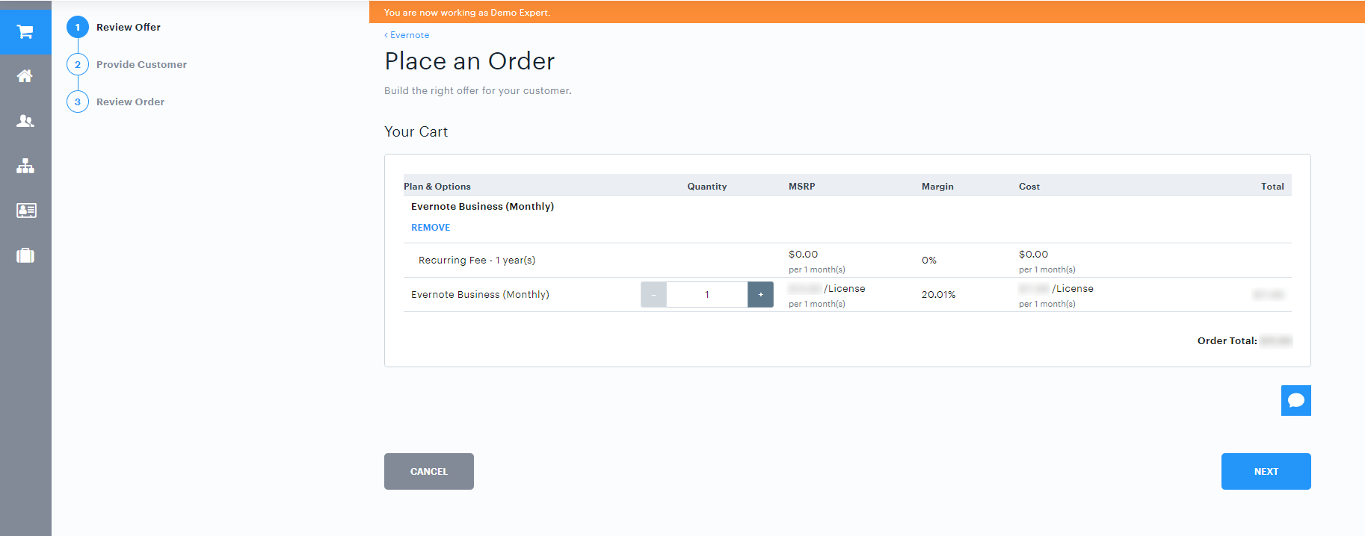Open the customers people icon in sidebar
This screenshot has width=1365, height=536.
point(25,121)
